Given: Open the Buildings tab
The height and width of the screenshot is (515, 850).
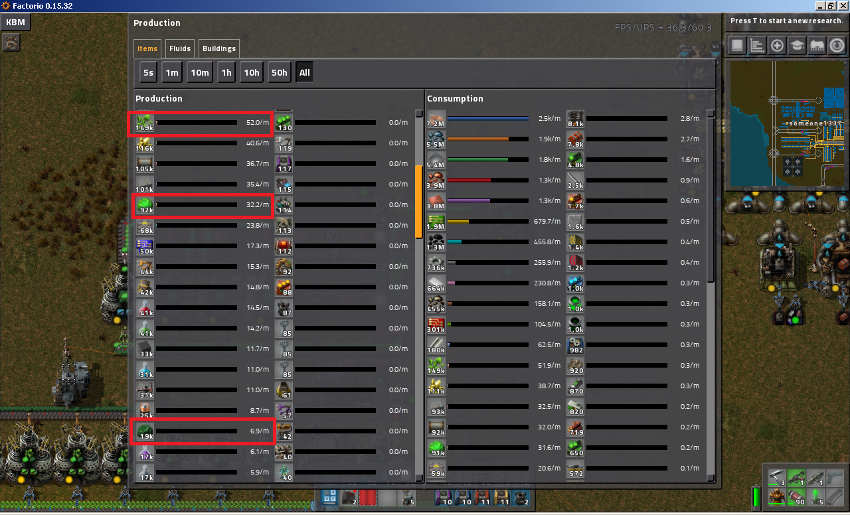Looking at the screenshot, I should (x=218, y=48).
